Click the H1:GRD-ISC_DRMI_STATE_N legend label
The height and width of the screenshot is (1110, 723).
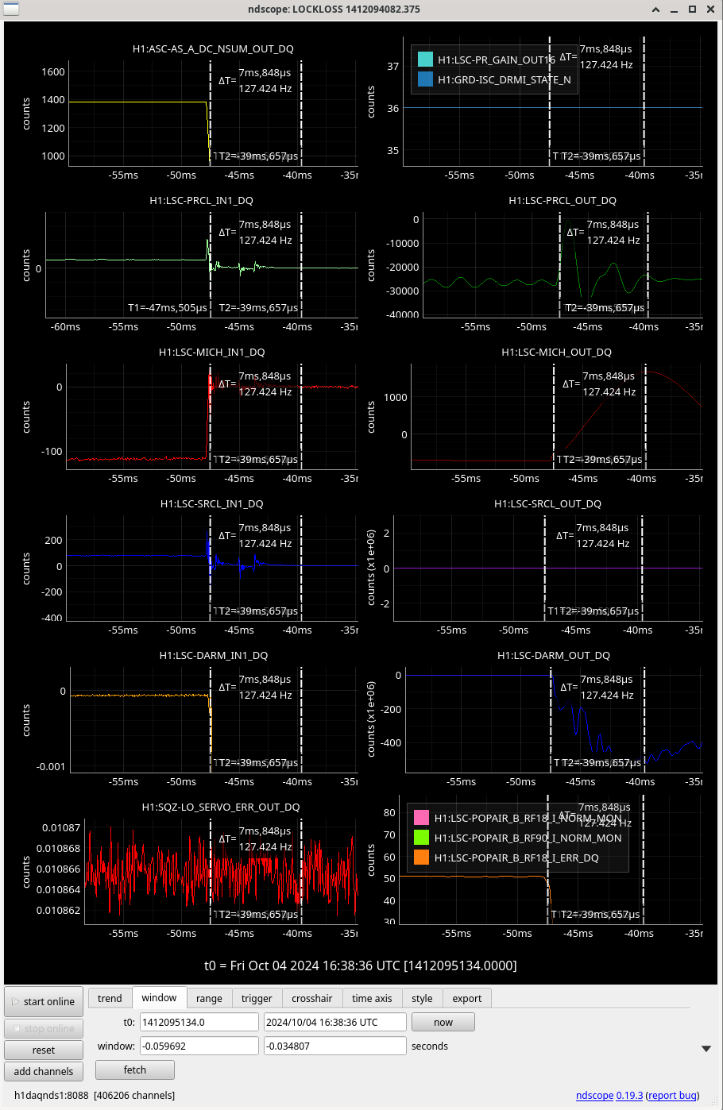[x=505, y=79]
